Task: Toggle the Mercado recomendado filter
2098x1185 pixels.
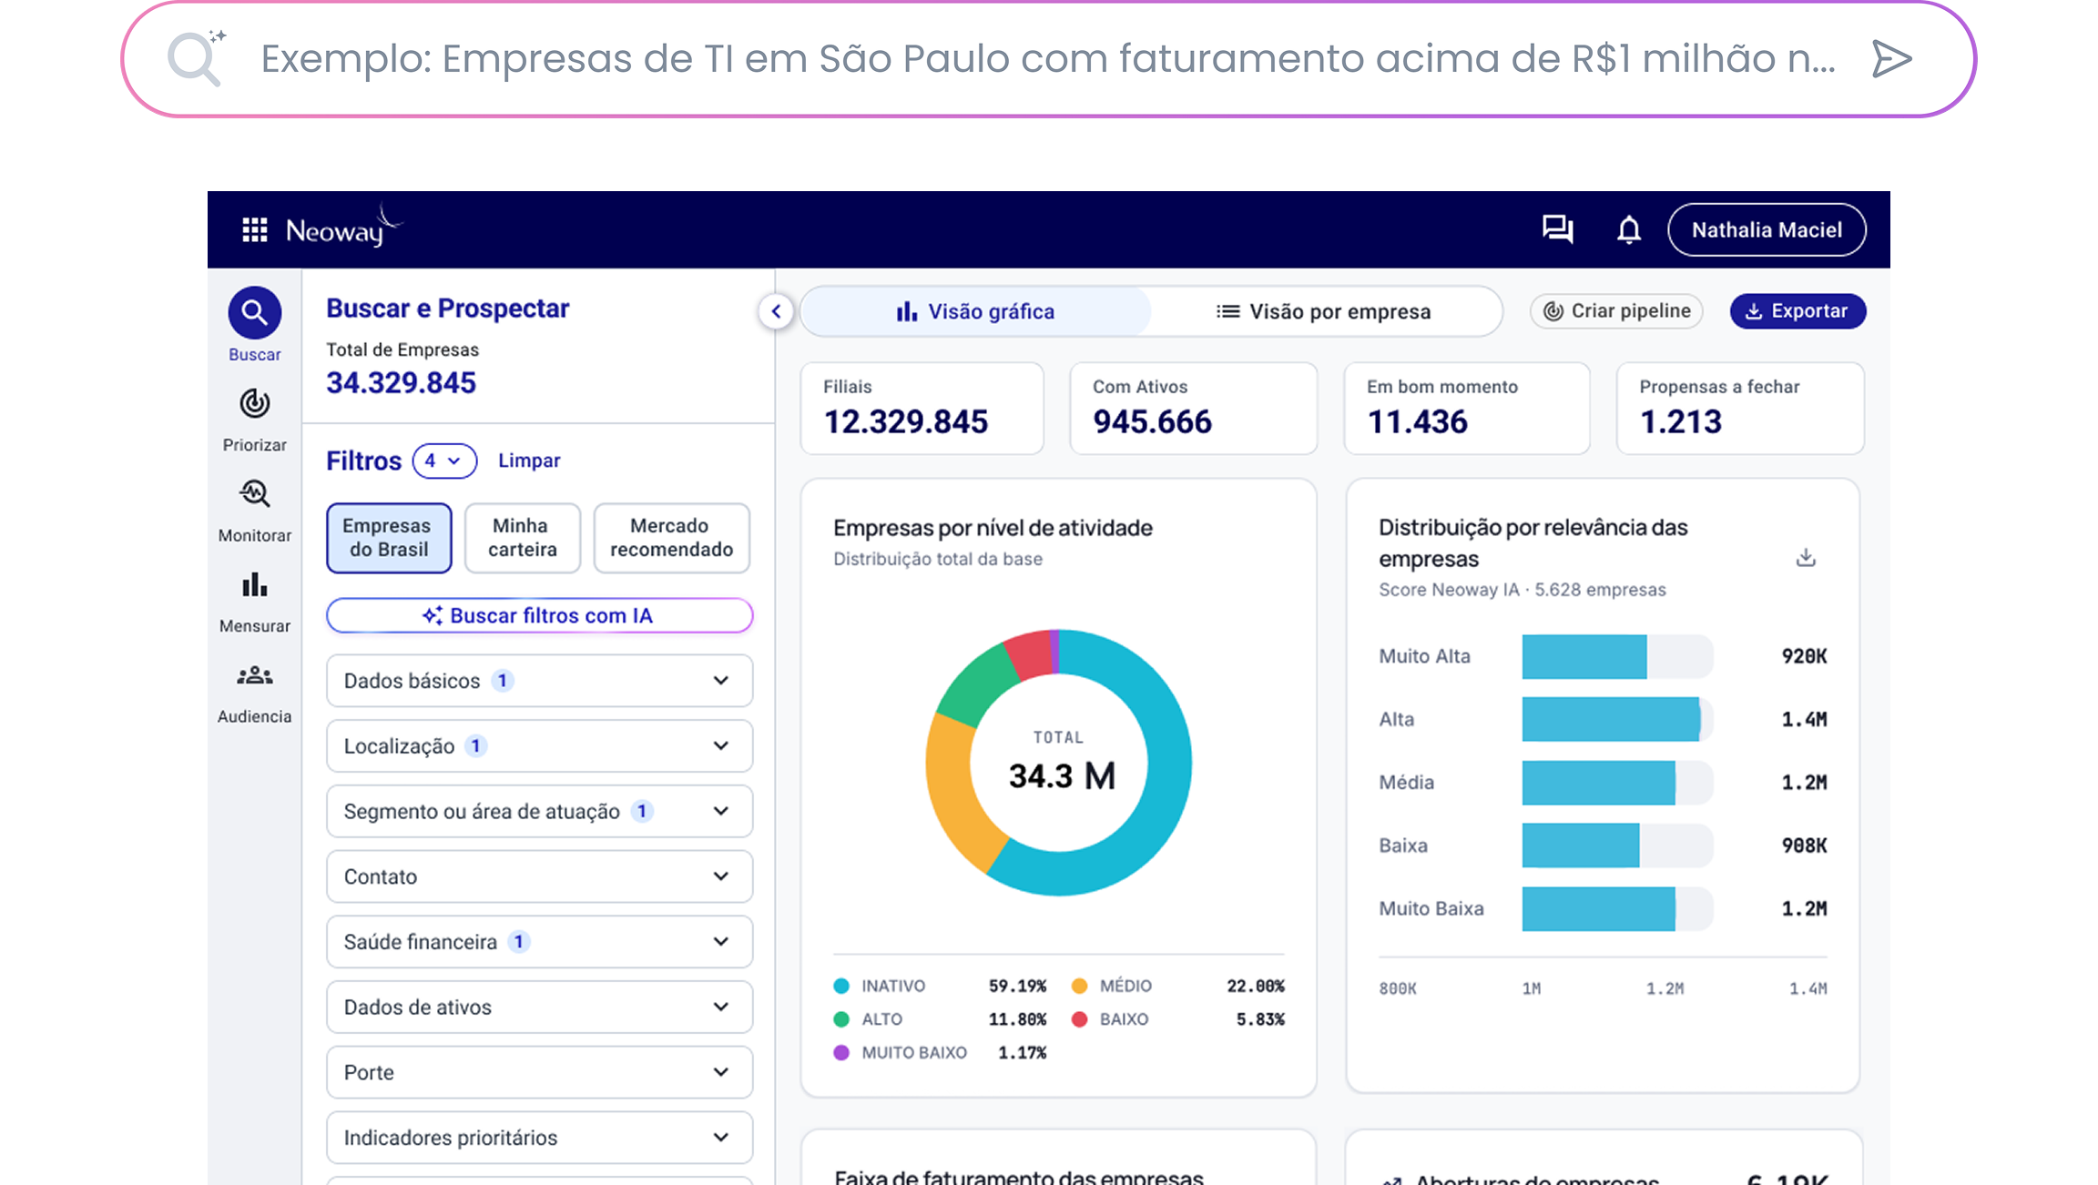Action: pyautogui.click(x=672, y=538)
